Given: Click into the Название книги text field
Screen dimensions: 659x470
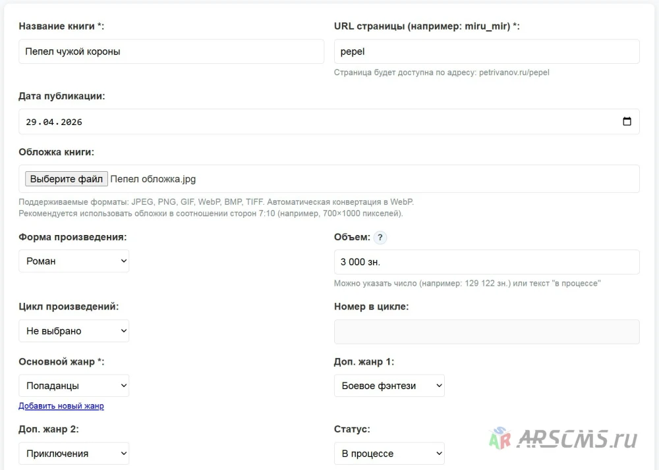Looking at the screenshot, I should tap(171, 51).
